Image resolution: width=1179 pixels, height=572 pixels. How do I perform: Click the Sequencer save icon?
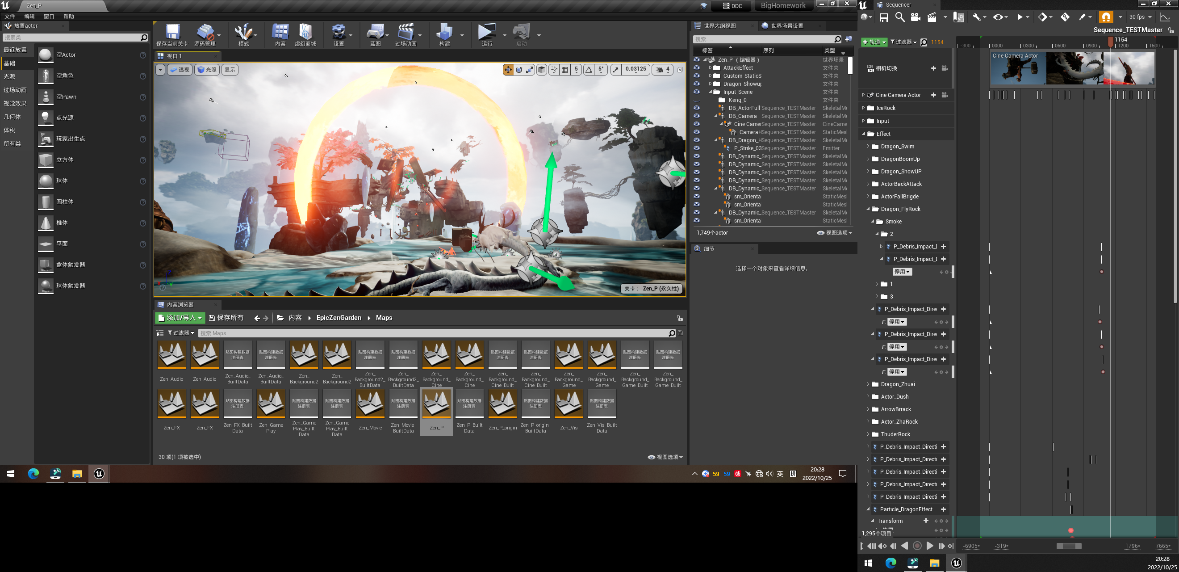[x=884, y=17]
